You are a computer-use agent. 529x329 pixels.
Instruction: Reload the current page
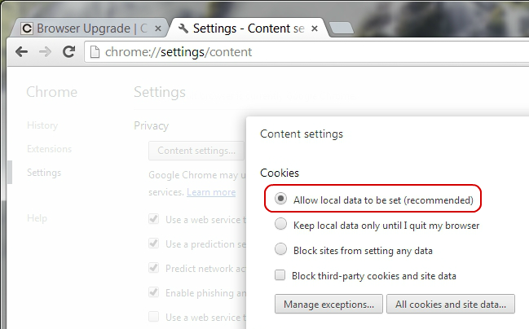[x=69, y=51]
